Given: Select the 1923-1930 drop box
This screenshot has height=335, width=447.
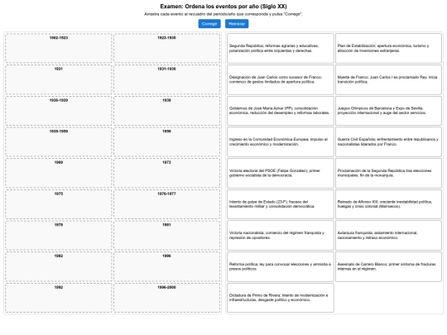Looking at the screenshot, I should (166, 48).
